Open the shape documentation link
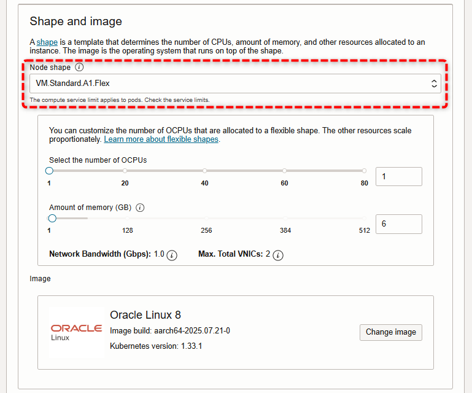The height and width of the screenshot is (393, 472). point(47,42)
